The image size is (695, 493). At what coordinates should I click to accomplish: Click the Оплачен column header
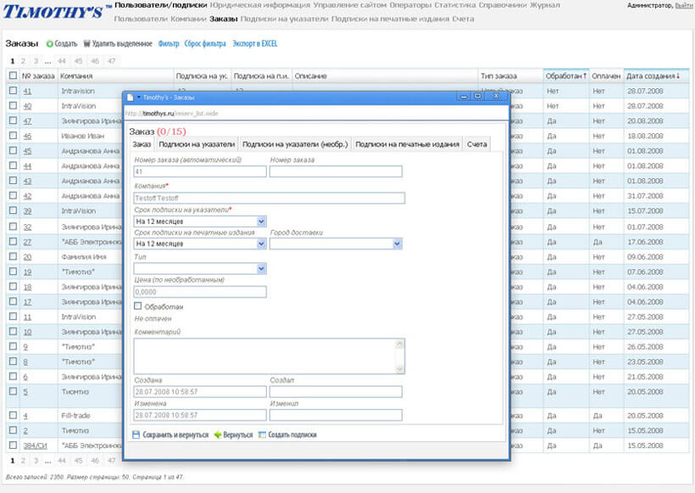606,76
